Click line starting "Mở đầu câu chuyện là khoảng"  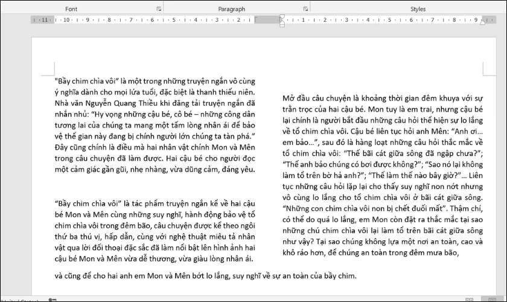(383, 98)
